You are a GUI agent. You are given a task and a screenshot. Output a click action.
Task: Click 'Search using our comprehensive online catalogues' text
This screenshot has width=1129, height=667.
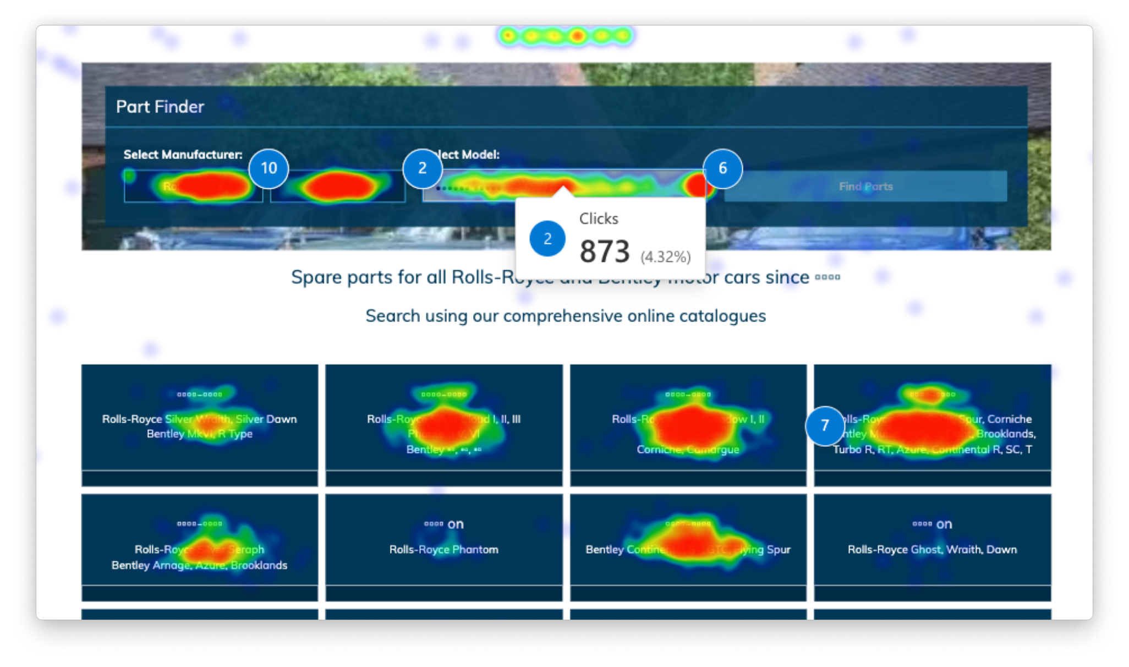coord(566,316)
